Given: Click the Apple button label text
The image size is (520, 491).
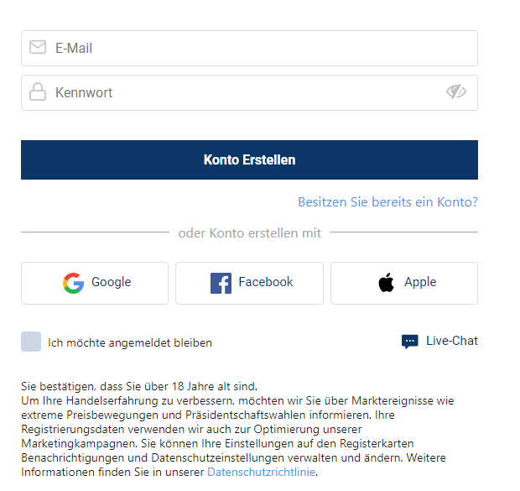Looking at the screenshot, I should [420, 282].
